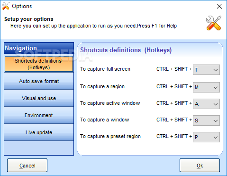
Task: Click the large tools icon in the header
Action: tap(214, 23)
